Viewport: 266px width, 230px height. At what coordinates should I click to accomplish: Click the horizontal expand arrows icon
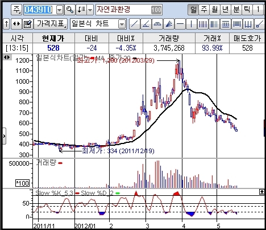click(x=16, y=24)
